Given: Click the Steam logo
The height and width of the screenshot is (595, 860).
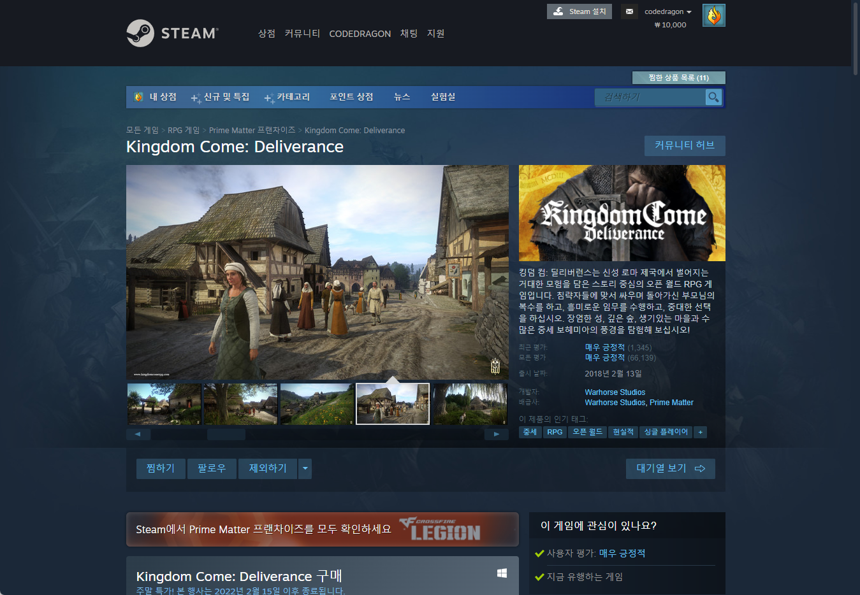Looking at the screenshot, I should point(172,33).
